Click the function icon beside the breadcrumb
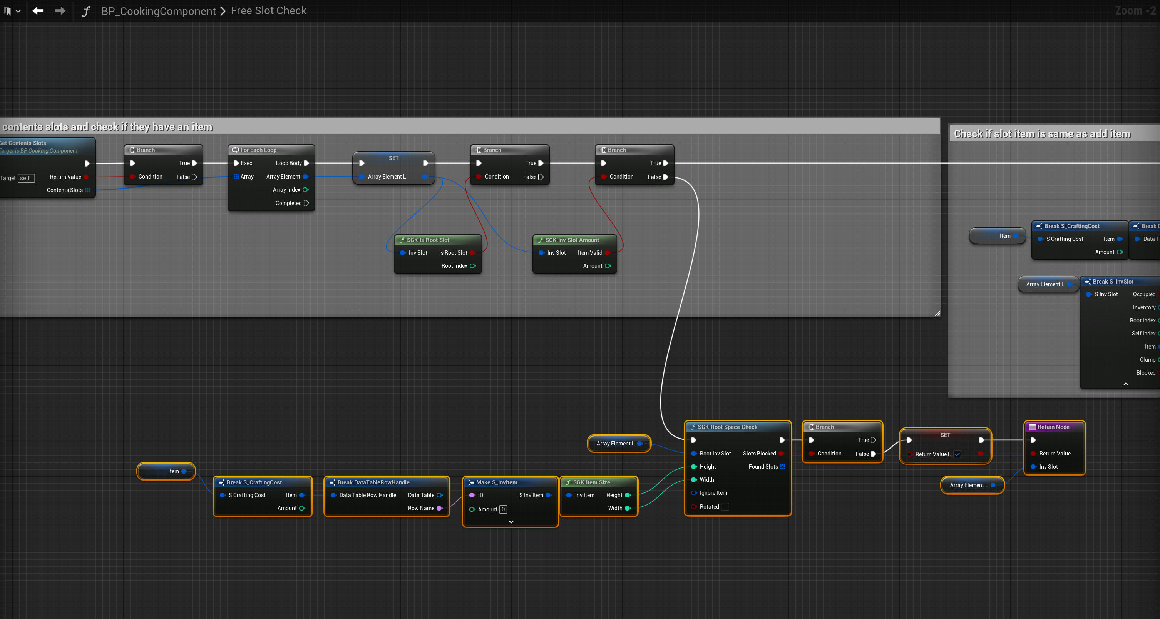Screen dimensions: 1160x619 point(85,11)
